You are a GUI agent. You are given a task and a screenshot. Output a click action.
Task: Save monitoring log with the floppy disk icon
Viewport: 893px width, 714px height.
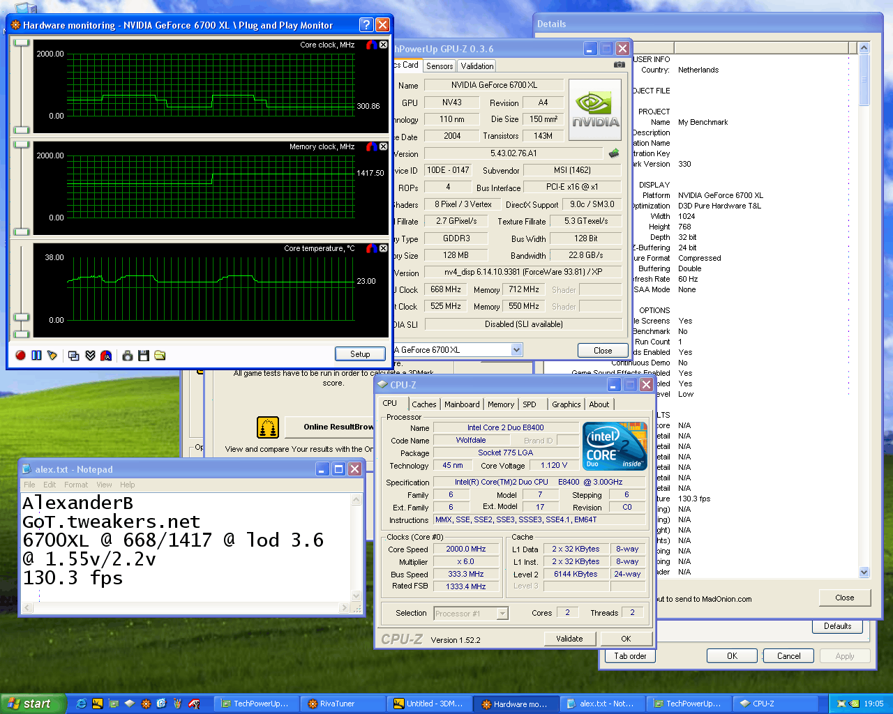144,356
